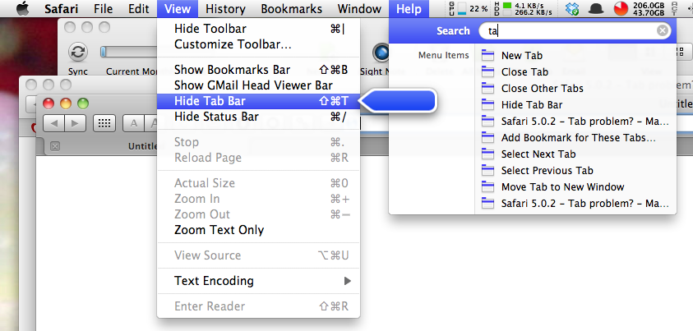Click the Move Tab to New Window icon

[x=487, y=187]
